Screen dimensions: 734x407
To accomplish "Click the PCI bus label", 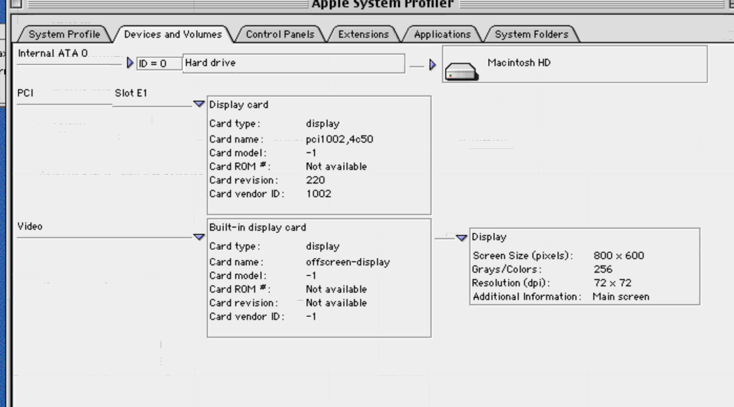I will coord(26,93).
